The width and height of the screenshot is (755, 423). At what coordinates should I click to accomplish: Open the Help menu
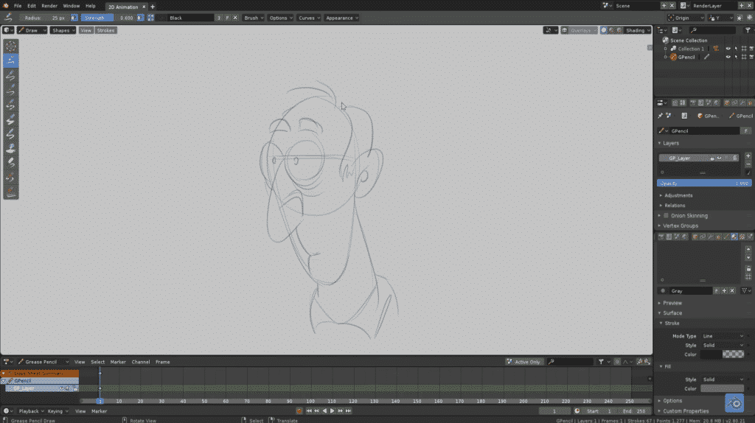coord(91,6)
